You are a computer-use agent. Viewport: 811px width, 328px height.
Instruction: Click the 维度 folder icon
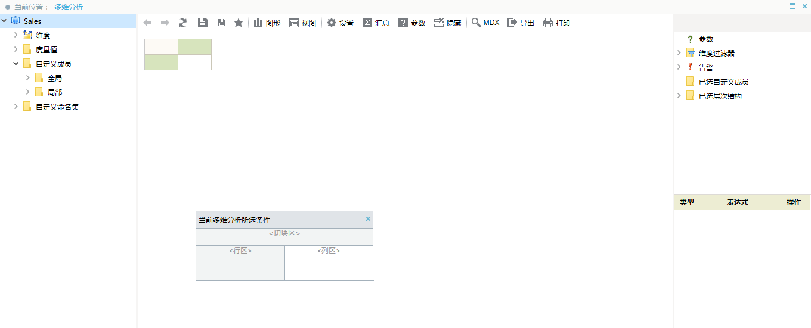[27, 35]
